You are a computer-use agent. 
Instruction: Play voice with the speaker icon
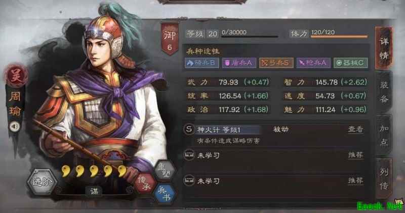click(15, 126)
